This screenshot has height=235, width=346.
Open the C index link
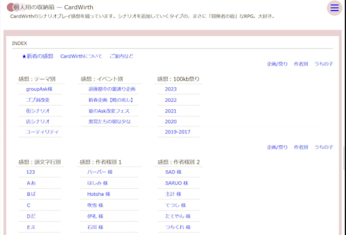(28, 205)
